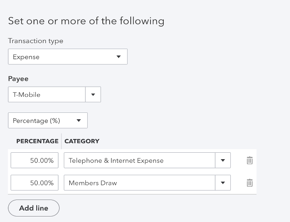Click the Payee label

click(18, 79)
